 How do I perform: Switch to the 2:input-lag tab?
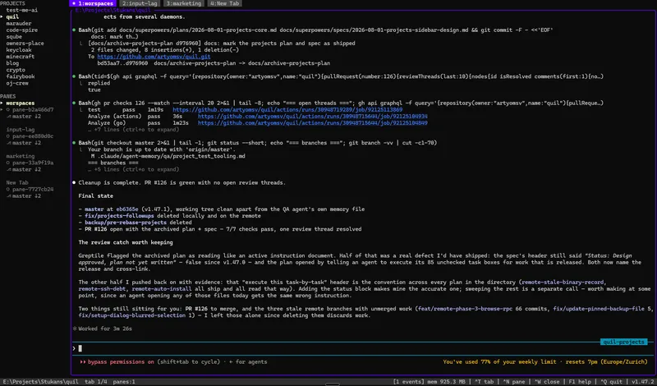tap(140, 3)
